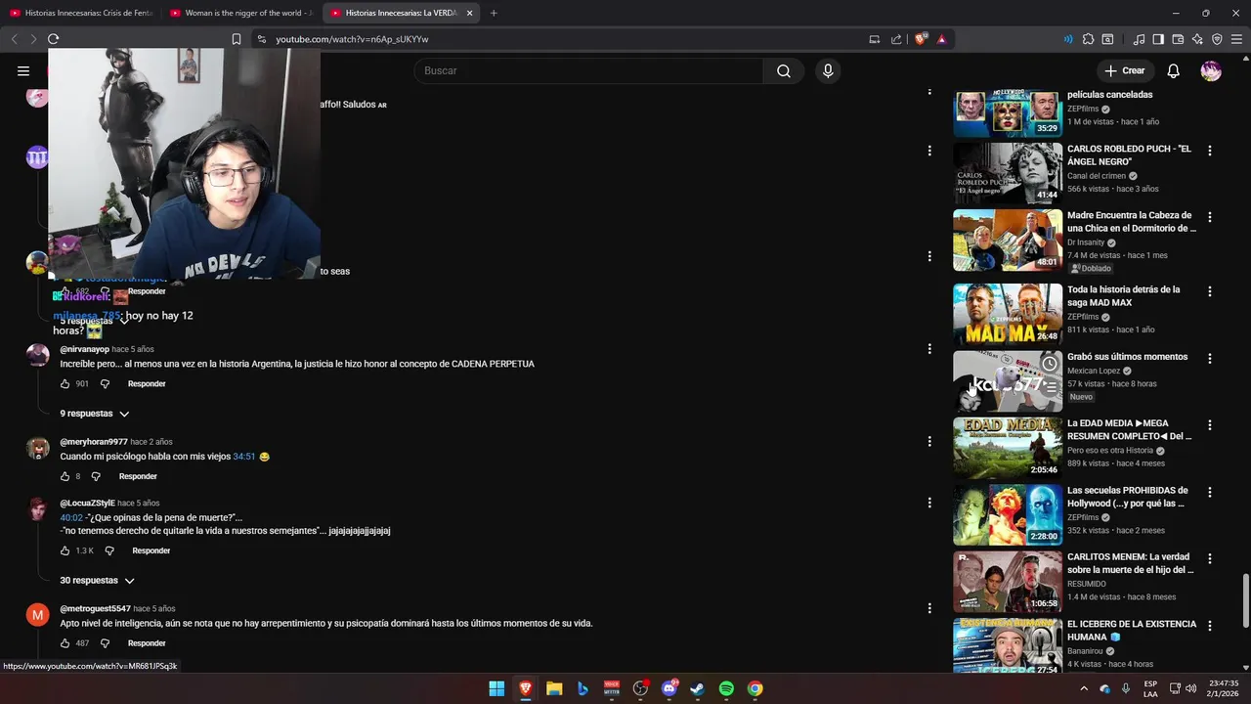The image size is (1251, 704).
Task: Open options for CARLOS ROBLEDO PUCH video
Action: click(1210, 151)
